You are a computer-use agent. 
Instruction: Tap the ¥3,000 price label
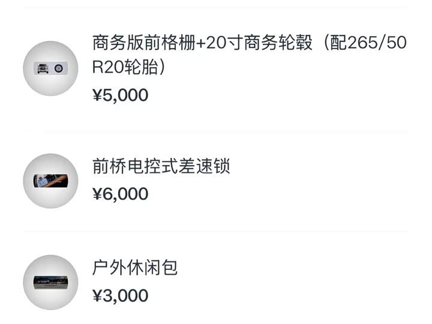[120, 295]
